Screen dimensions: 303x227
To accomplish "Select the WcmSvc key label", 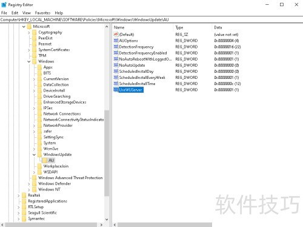I will click(51, 149).
